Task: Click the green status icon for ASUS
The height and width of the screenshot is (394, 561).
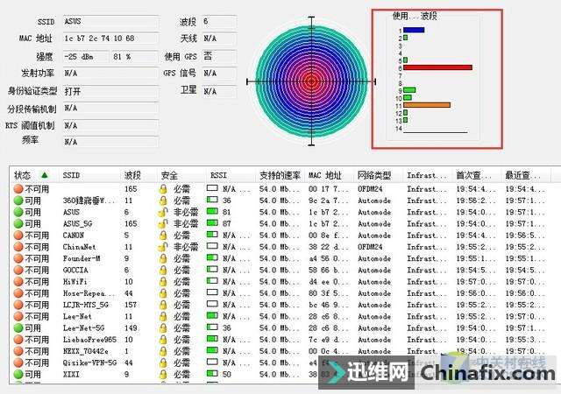Action: coord(18,212)
